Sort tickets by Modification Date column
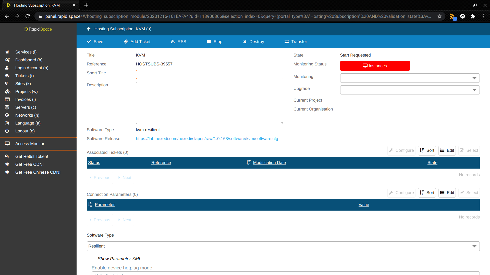Screen dimensions: 490x275 269,162
